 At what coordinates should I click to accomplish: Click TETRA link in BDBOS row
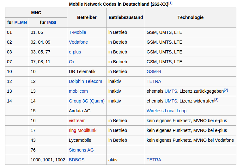tap(154, 160)
